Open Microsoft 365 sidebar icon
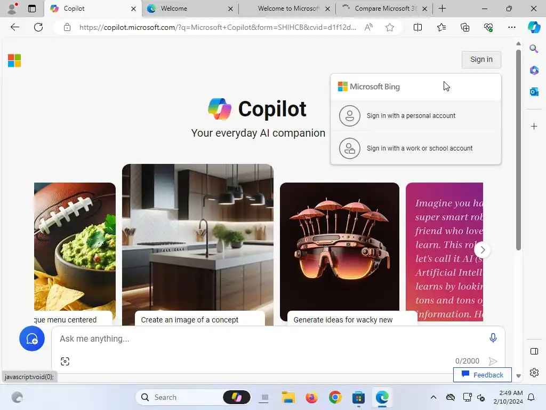This screenshot has height=410, width=546. pyautogui.click(x=534, y=70)
